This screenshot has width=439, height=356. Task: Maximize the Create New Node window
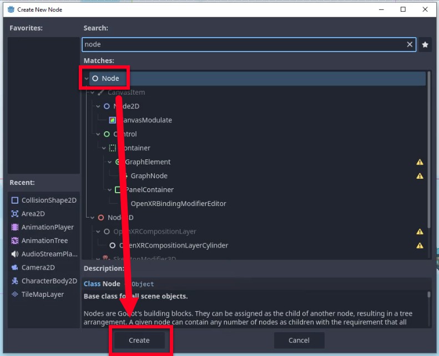click(403, 9)
